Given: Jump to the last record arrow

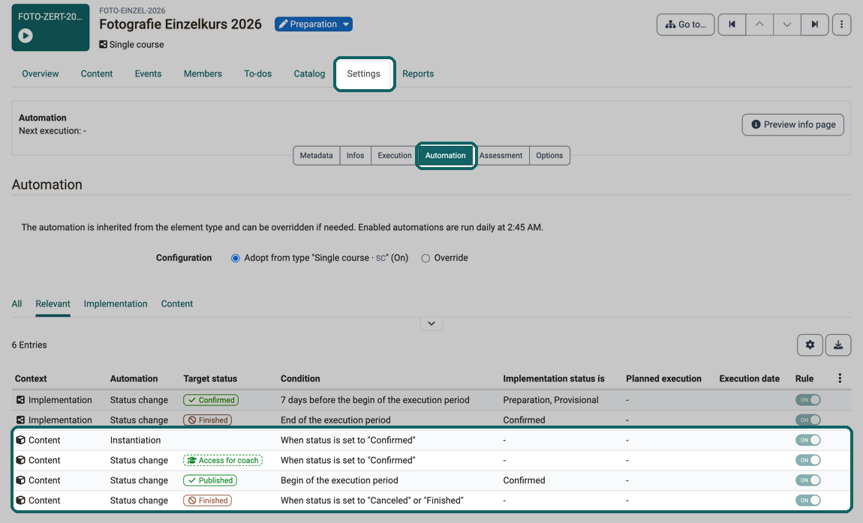Looking at the screenshot, I should tap(814, 24).
